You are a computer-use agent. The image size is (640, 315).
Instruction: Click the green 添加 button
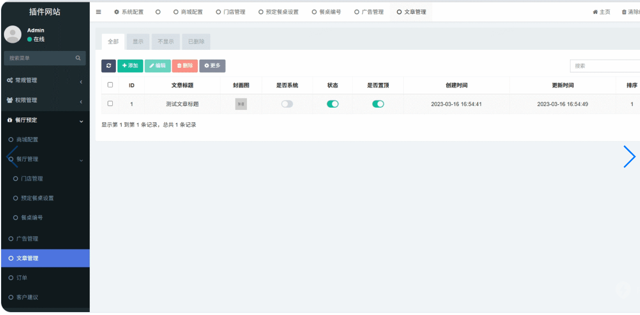tap(130, 66)
